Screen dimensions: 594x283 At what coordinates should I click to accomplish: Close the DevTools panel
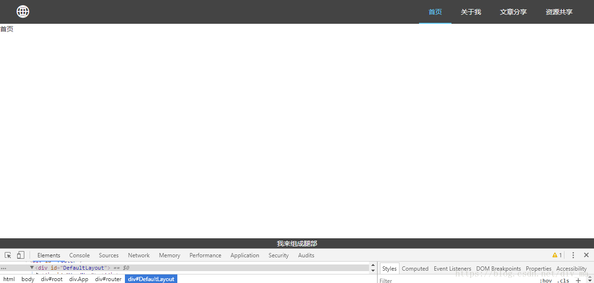click(x=586, y=255)
